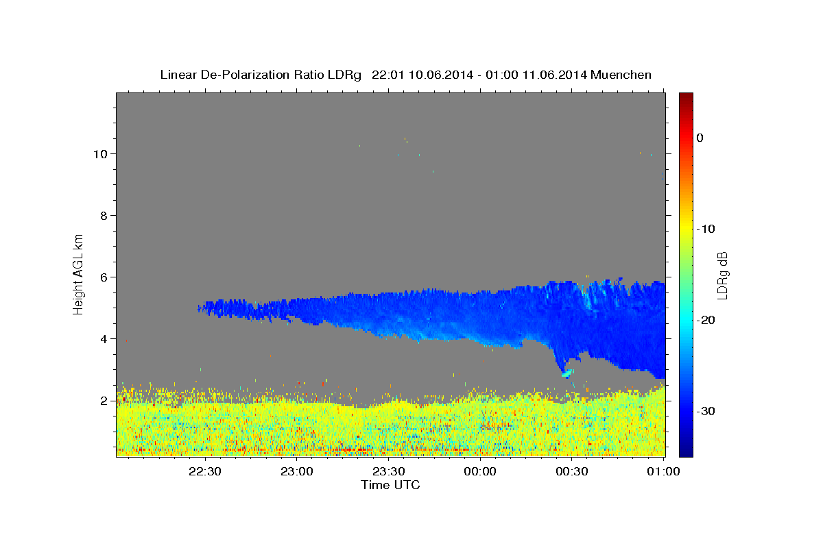
Task: Click the 'LDRg dB' colorbar label
Action: [x=722, y=275]
